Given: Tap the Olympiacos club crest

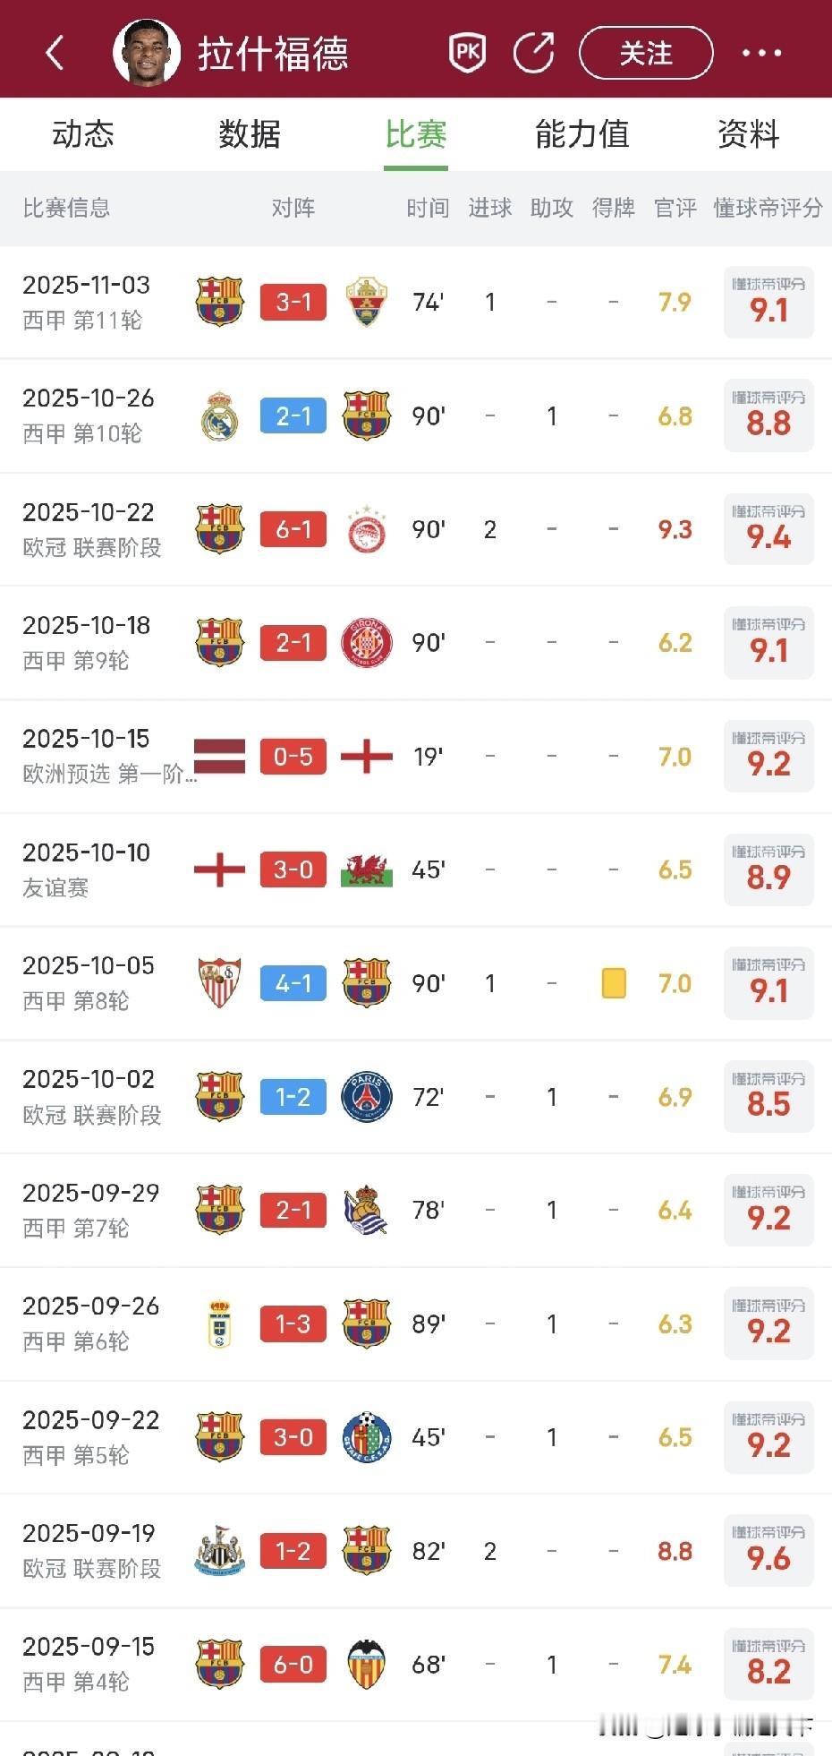Looking at the screenshot, I should pos(367,529).
